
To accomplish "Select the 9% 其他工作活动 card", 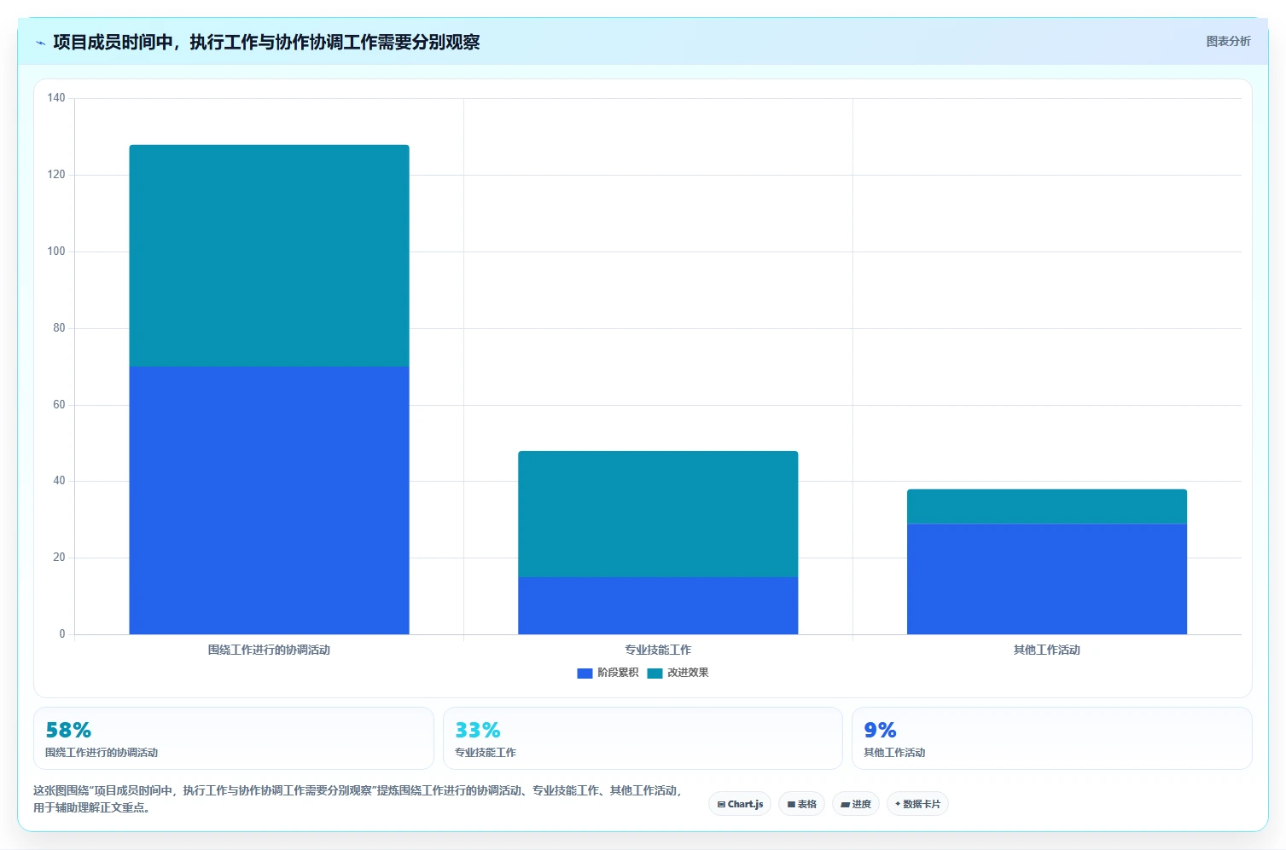I will (1052, 738).
